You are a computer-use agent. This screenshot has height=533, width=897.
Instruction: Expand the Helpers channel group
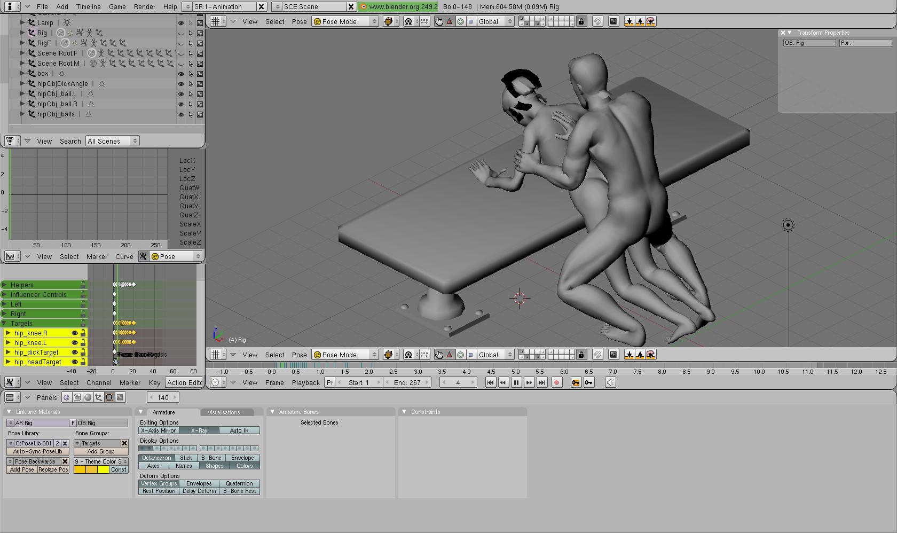click(4, 285)
